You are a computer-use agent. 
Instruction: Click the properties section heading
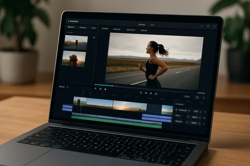coord(179,104)
